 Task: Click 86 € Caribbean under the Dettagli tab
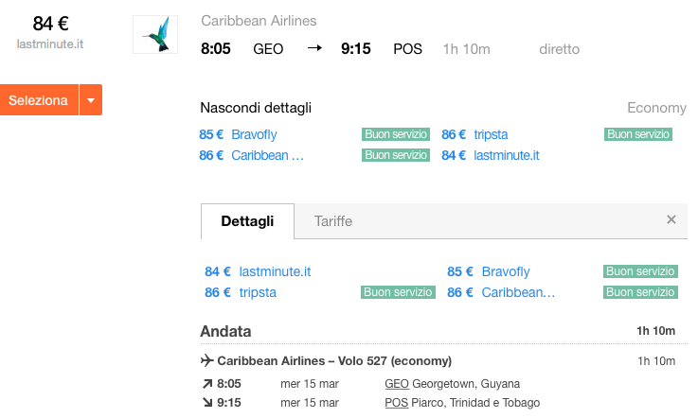pos(501,292)
